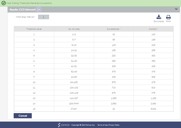Screen dimensions: 181x128
Task: Click control value 255
Action: [153, 50]
